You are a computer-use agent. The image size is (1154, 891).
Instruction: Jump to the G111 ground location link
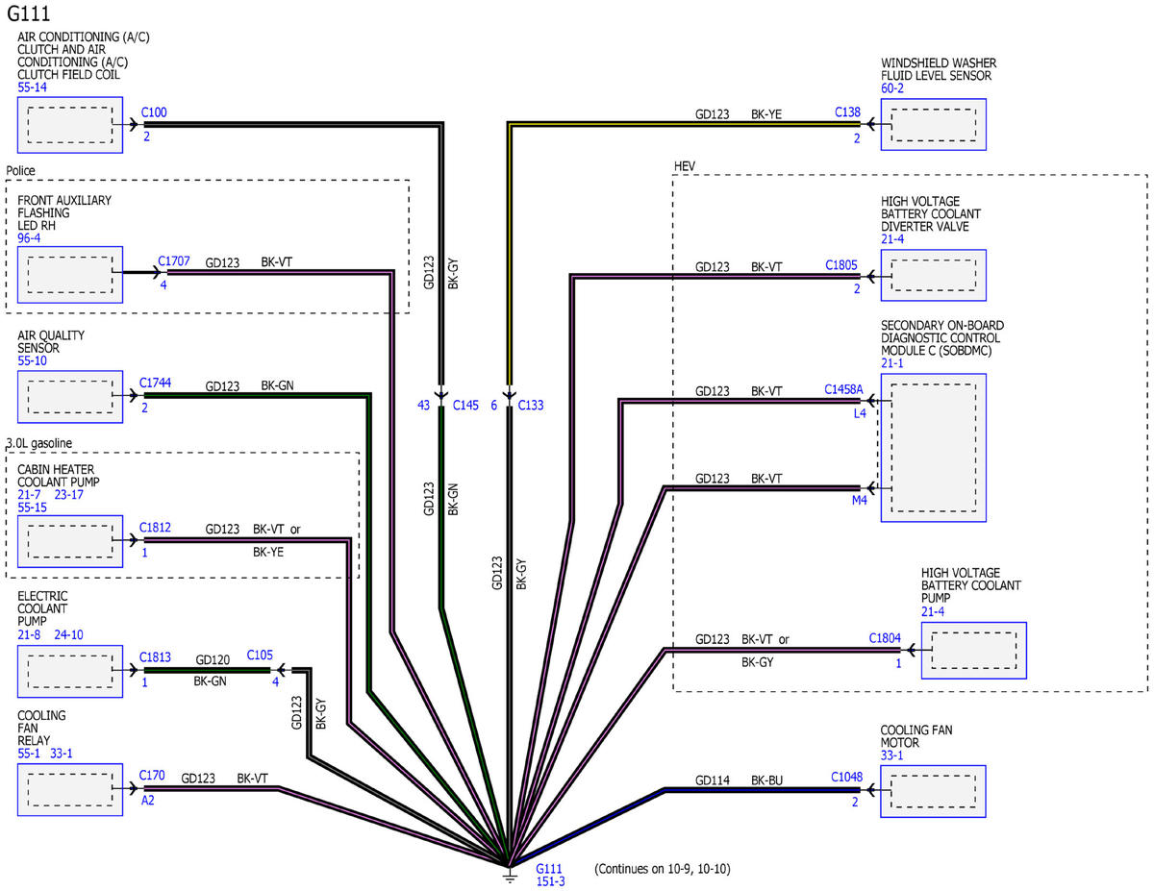(548, 868)
